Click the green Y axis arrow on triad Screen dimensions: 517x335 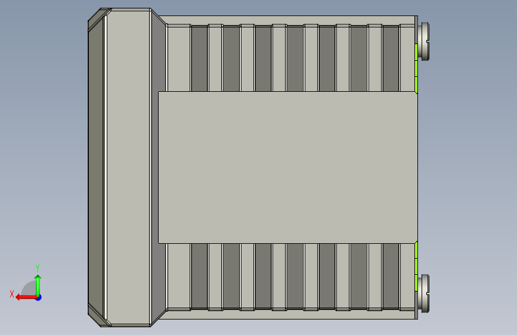pyautogui.click(x=38, y=285)
